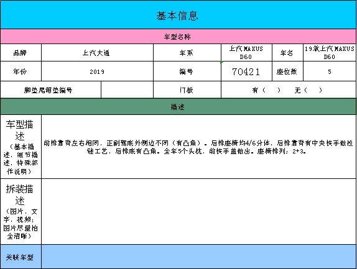The image size is (357, 269).
Task: Select the 基本信息 title header cell
Action: coord(178,15)
